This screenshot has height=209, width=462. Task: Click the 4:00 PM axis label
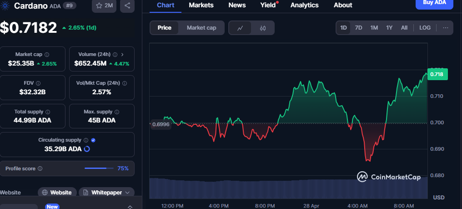click(x=218, y=205)
